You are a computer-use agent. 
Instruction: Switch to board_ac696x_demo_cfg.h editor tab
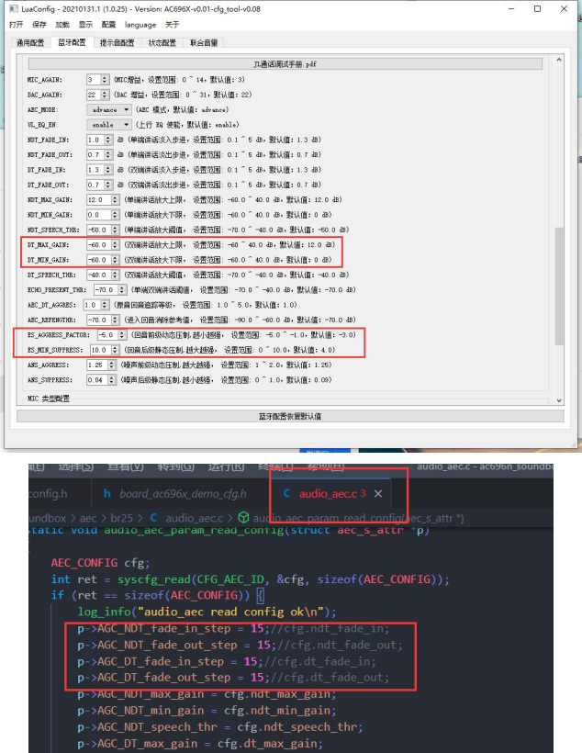(174, 494)
